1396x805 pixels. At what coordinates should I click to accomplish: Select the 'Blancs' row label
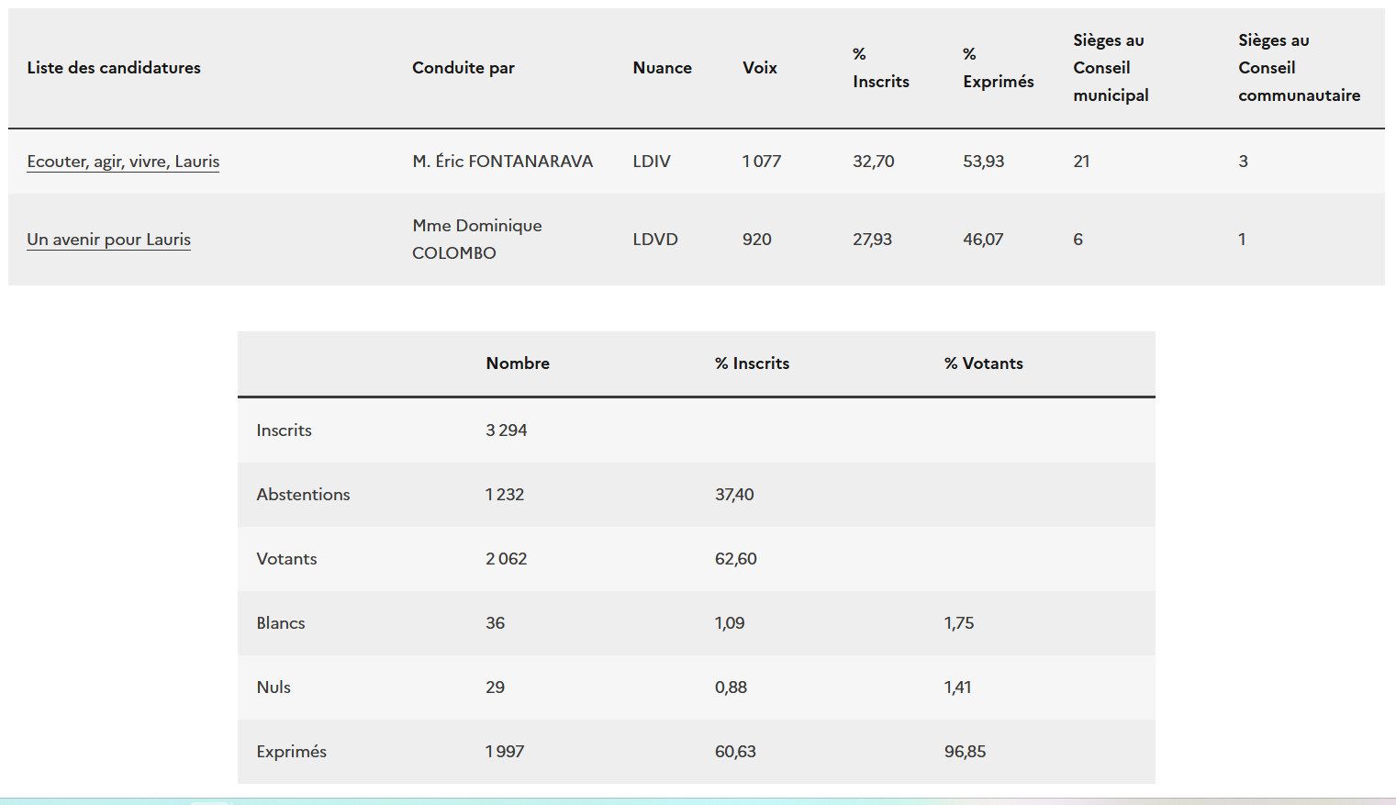tap(280, 623)
